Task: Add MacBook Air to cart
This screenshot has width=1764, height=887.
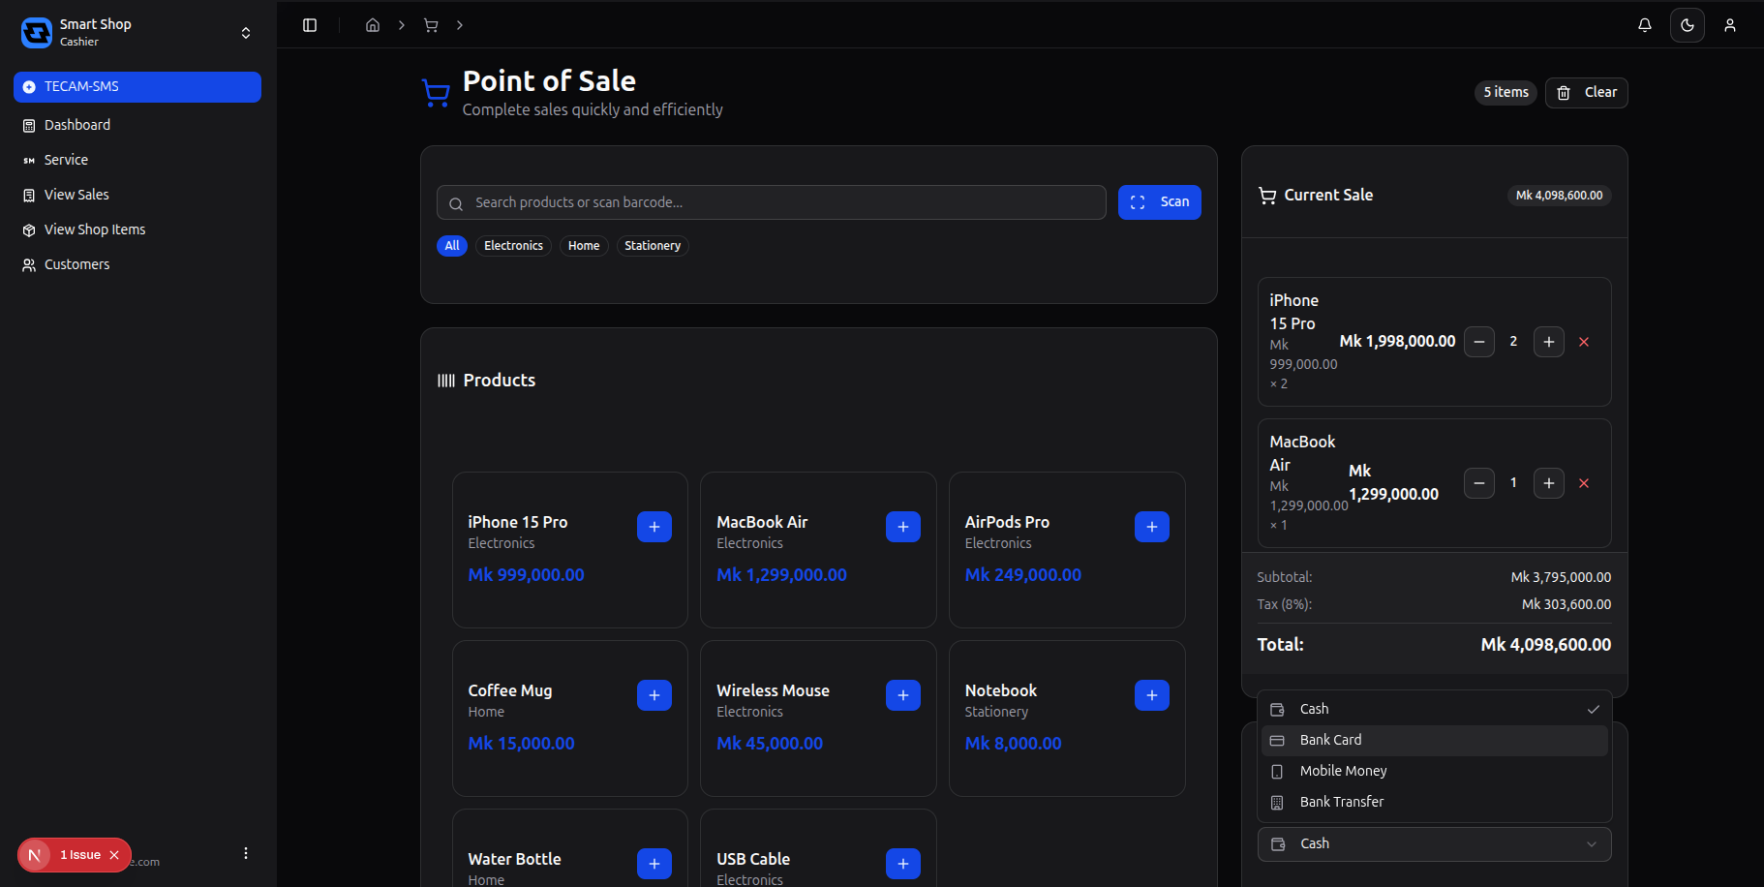Action: tap(903, 527)
